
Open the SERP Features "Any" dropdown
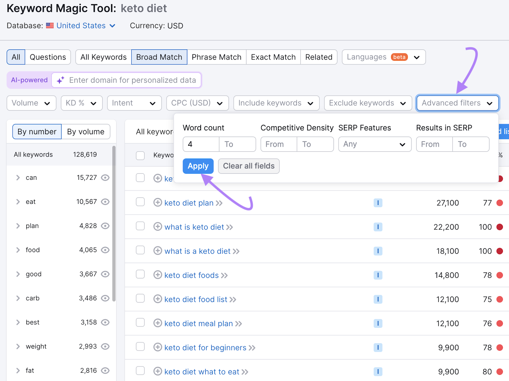[375, 144]
